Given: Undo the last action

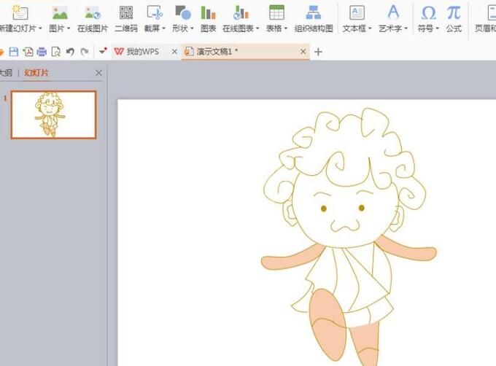Looking at the screenshot, I should coord(70,52).
